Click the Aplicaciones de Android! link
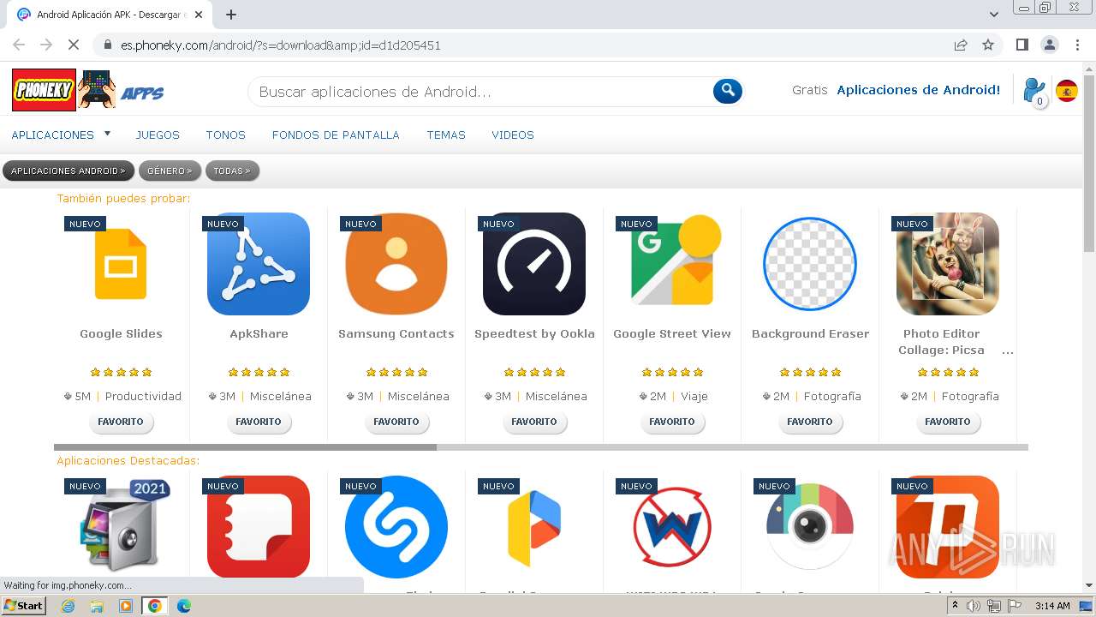Image resolution: width=1096 pixels, height=617 pixels. [919, 90]
